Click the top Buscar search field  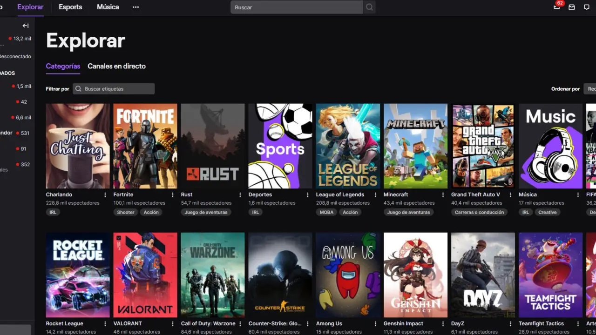point(297,7)
